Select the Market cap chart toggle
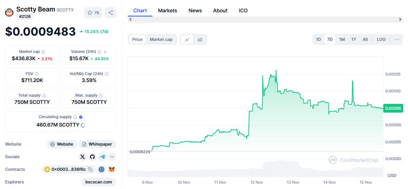 (x=161, y=39)
